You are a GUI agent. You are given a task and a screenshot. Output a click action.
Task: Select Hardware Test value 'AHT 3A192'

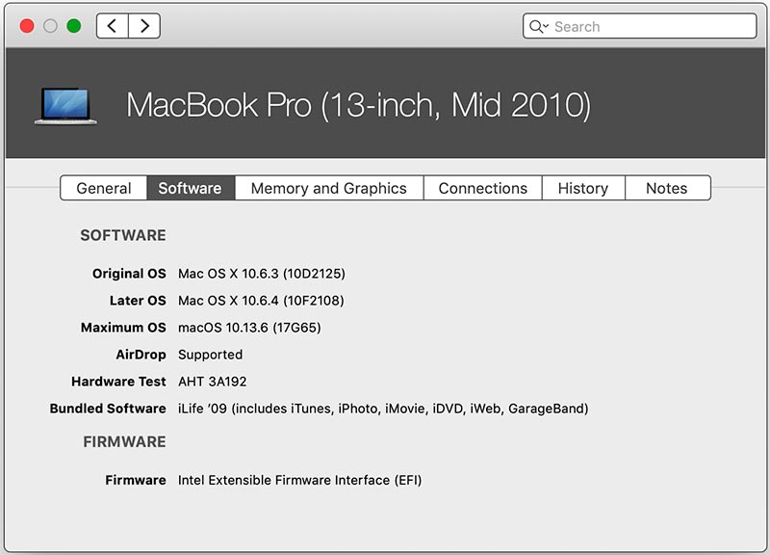pyautogui.click(x=212, y=382)
